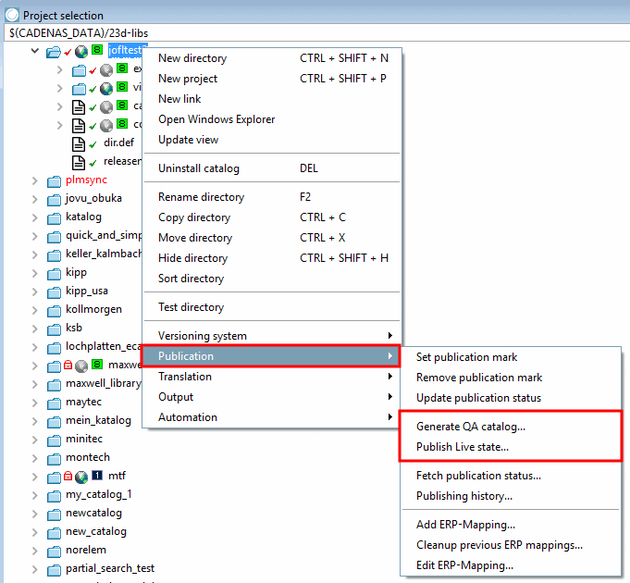
Task: Select Sort directory
Action: pos(272,279)
